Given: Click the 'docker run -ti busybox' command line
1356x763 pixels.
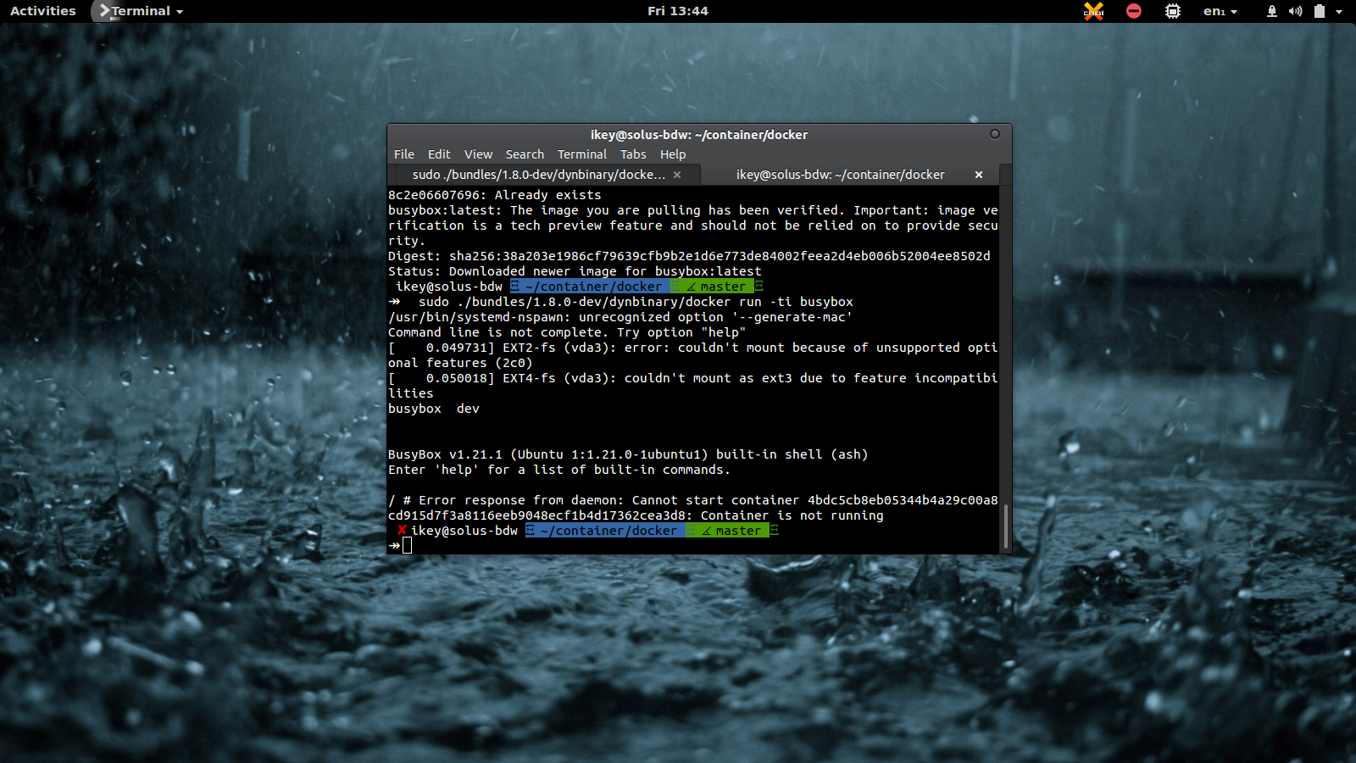Looking at the screenshot, I should tap(636, 302).
